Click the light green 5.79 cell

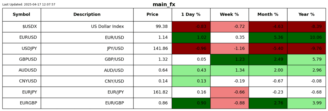point(306,59)
